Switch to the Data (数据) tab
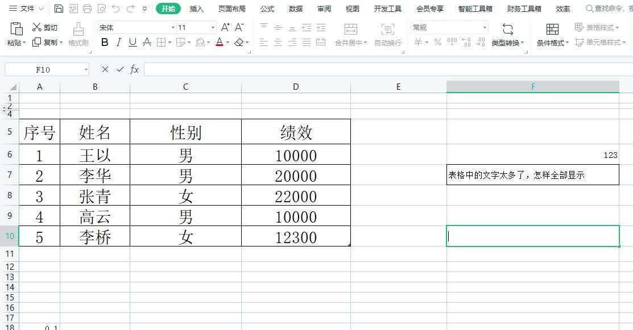Image resolution: width=633 pixels, height=330 pixels. pos(296,9)
